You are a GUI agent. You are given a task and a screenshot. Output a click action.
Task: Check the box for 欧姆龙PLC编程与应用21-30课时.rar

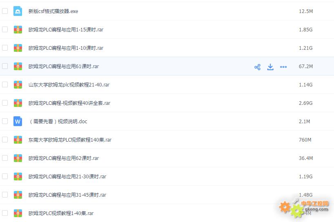tap(5, 176)
